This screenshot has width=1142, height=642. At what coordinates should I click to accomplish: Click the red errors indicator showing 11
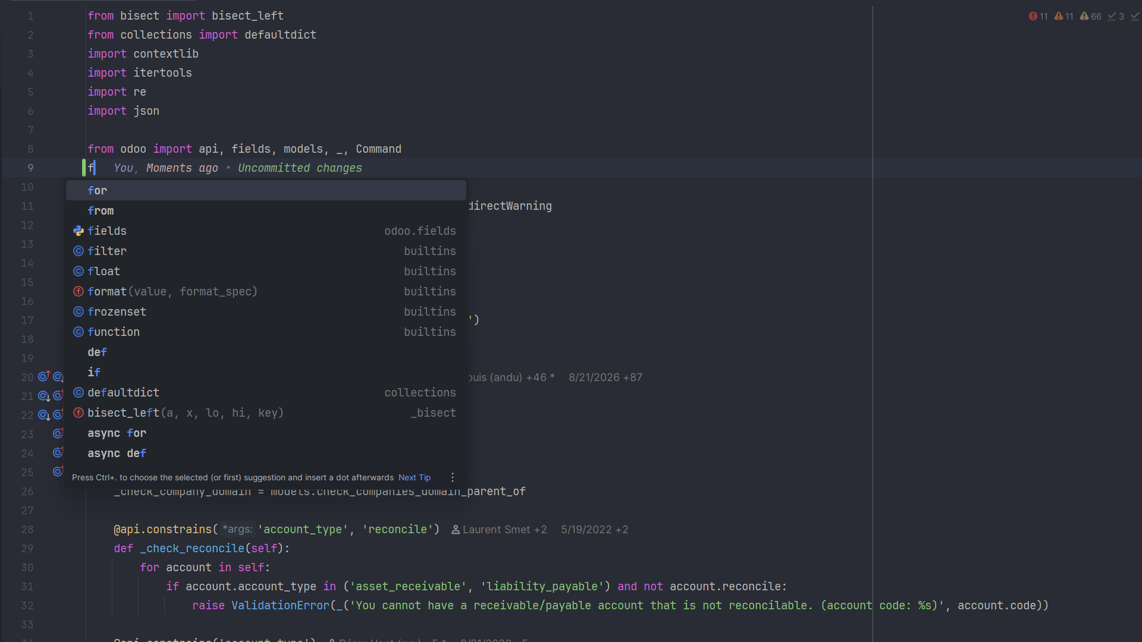(x=1038, y=17)
